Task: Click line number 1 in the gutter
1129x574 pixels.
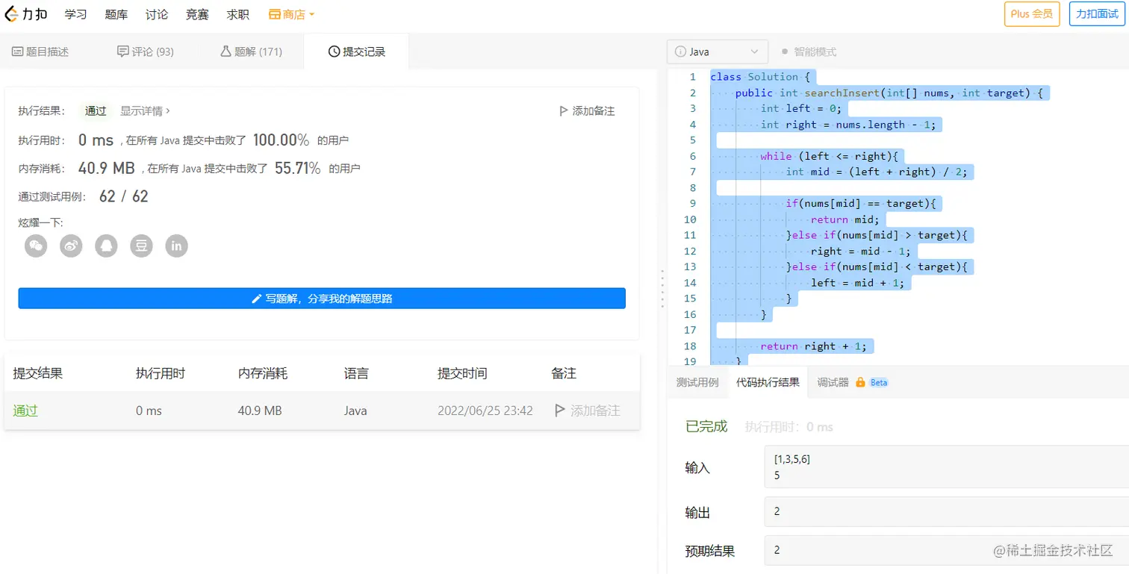Action: tap(692, 77)
